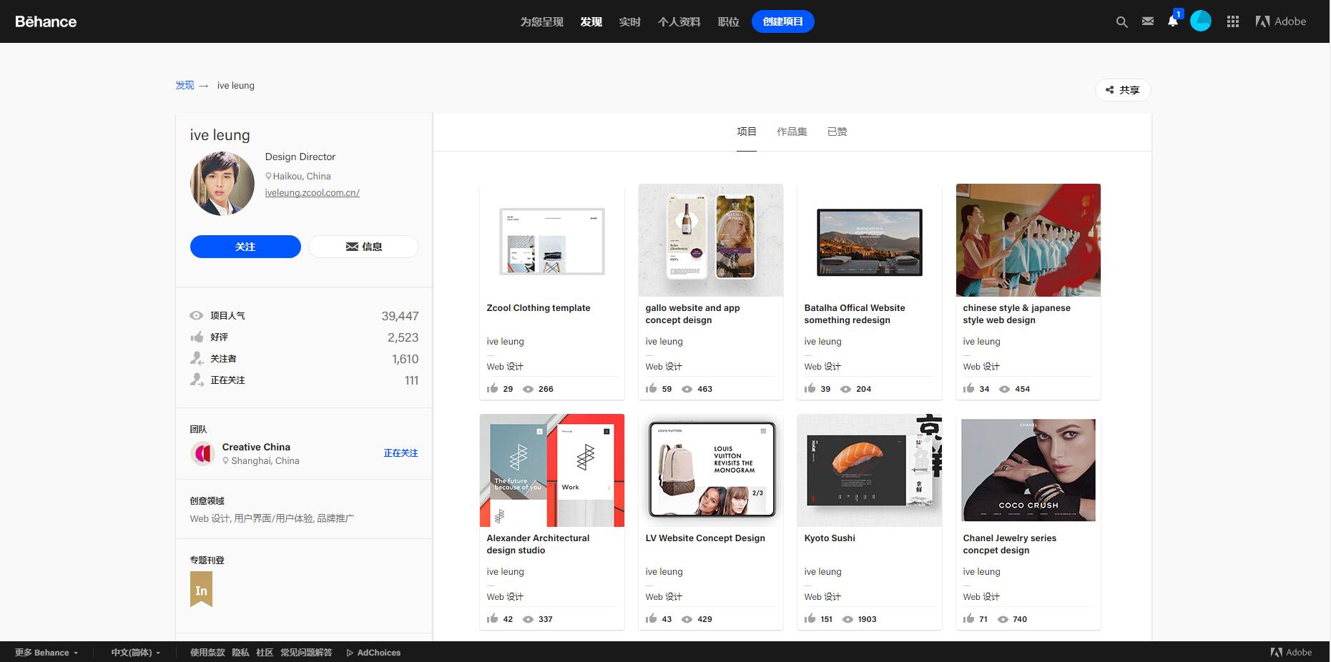
Task: Open the search magnifier icon
Action: (x=1121, y=22)
